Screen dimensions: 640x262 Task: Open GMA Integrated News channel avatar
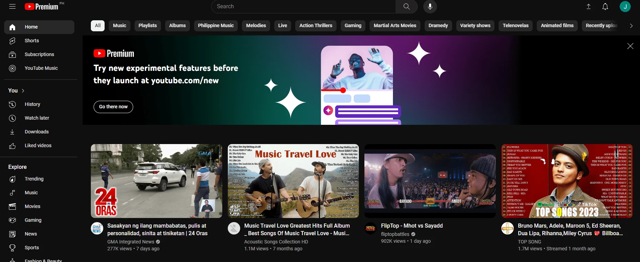click(x=97, y=228)
